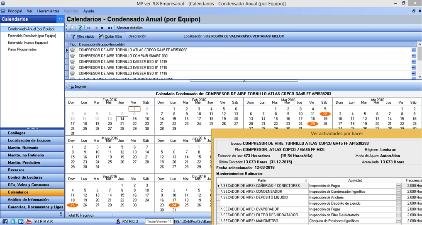422x225 pixels.
Task: Click the Tipo column header
Action: (73, 44)
